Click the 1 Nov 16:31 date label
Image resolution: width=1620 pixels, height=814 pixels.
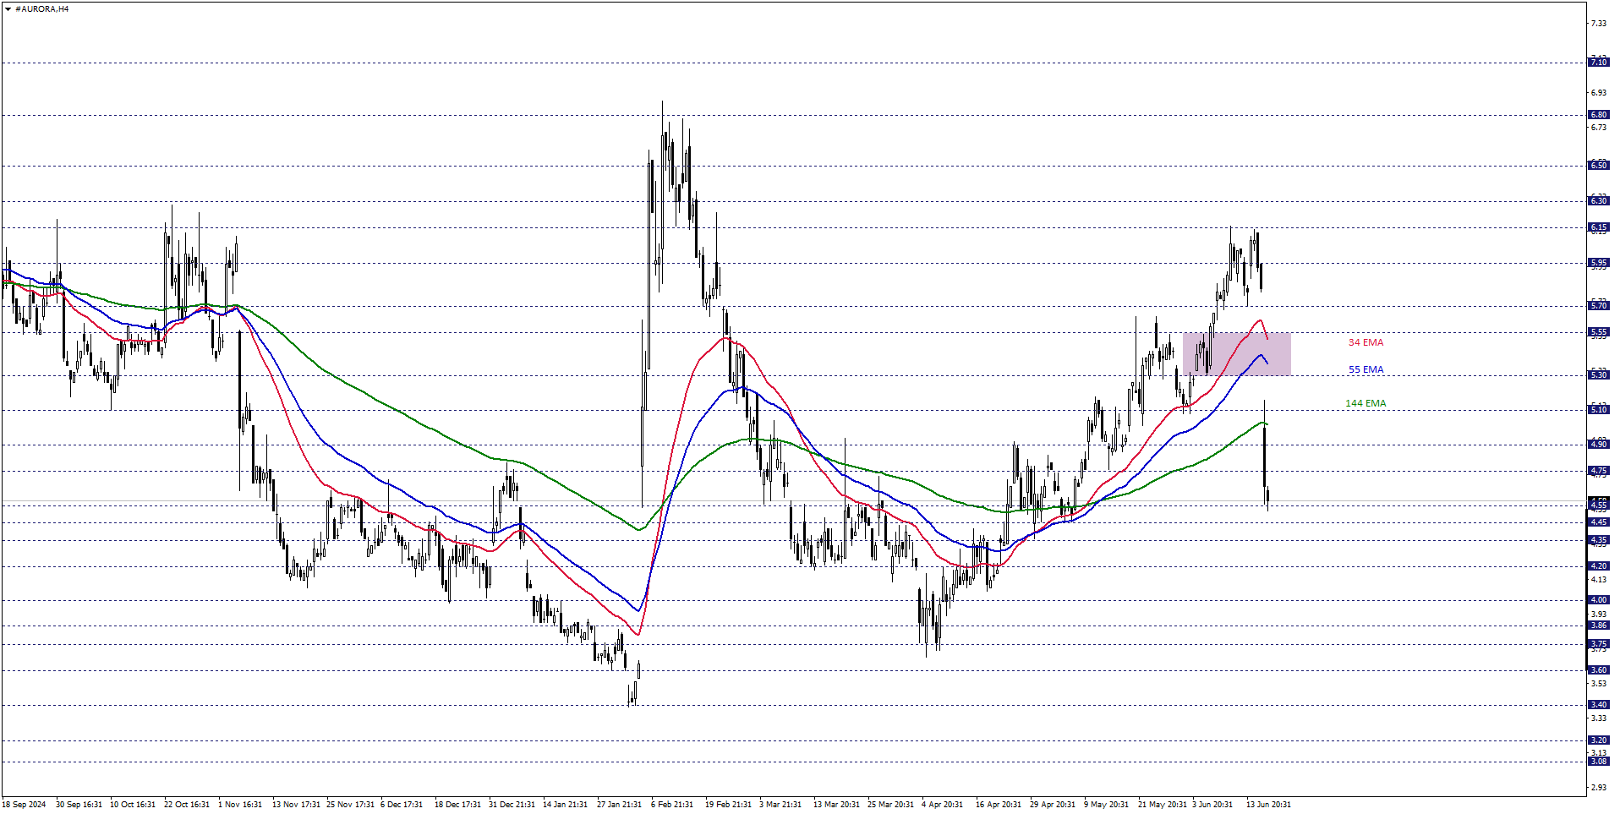pyautogui.click(x=240, y=805)
